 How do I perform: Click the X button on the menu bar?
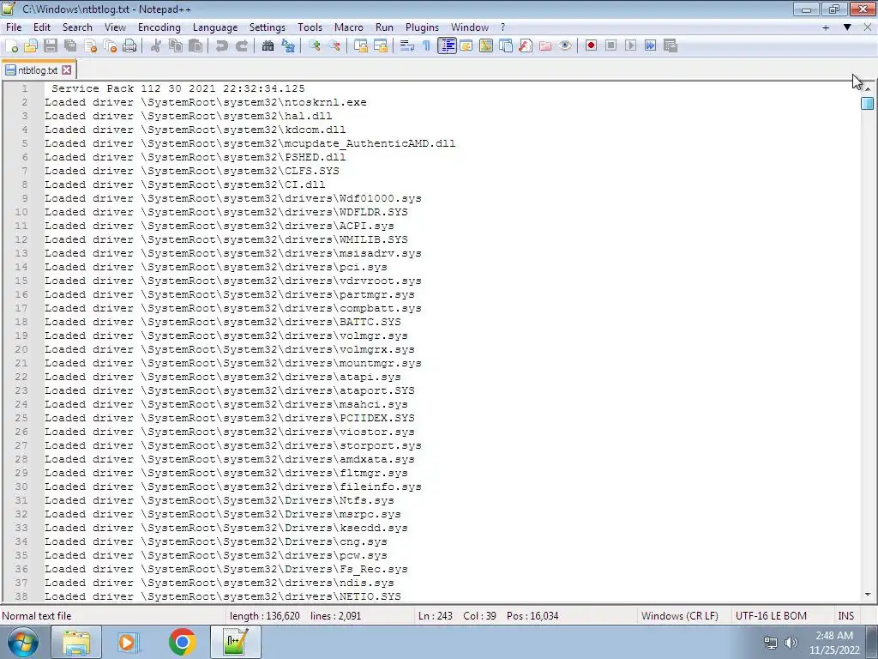coord(869,27)
